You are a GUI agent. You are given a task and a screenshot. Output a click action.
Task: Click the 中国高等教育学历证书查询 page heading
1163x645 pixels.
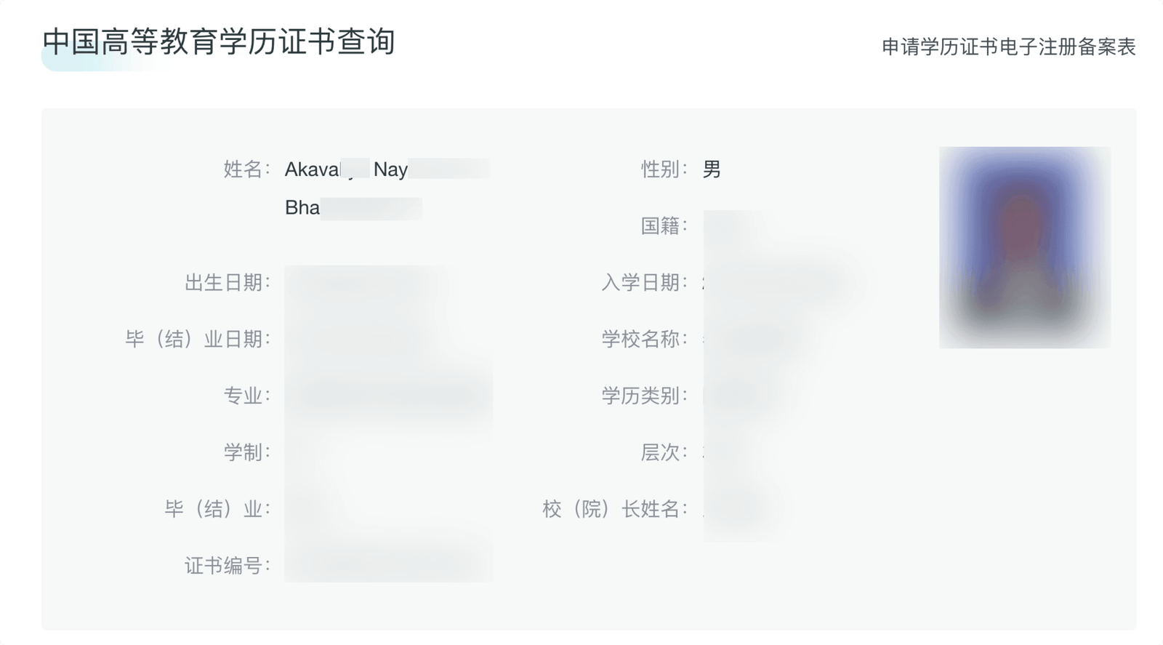tap(219, 41)
